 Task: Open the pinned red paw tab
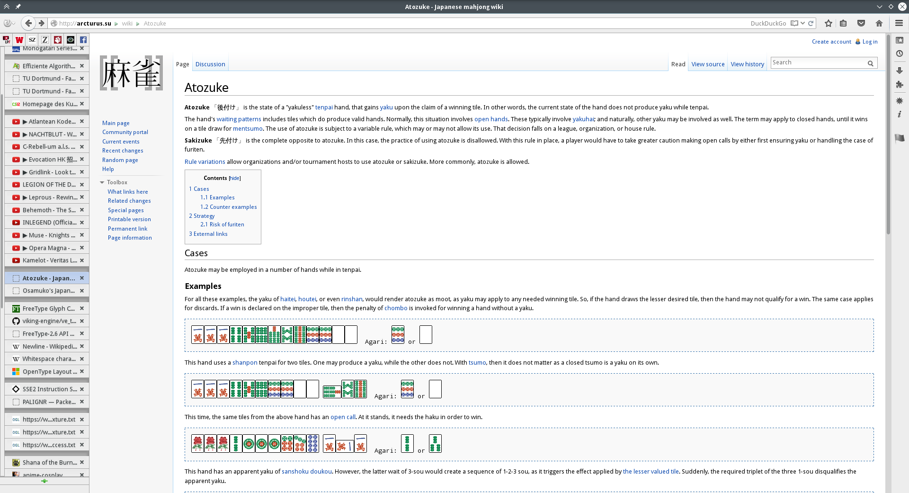pos(58,40)
